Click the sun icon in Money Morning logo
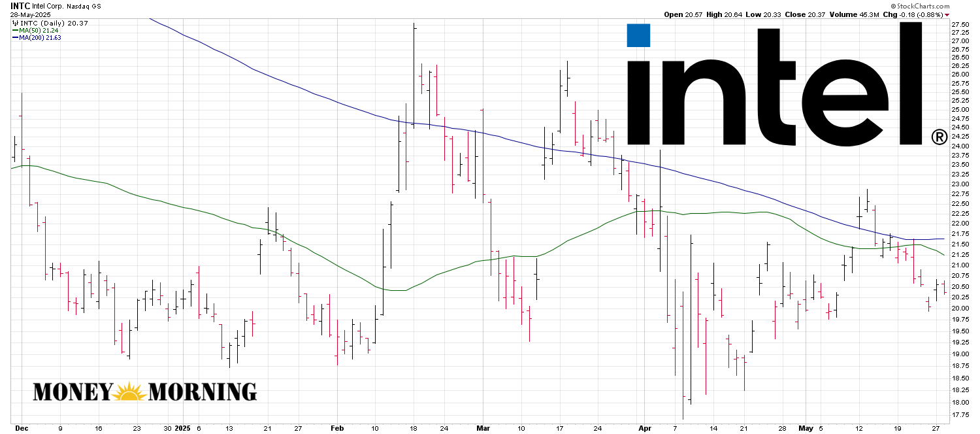 point(130,392)
